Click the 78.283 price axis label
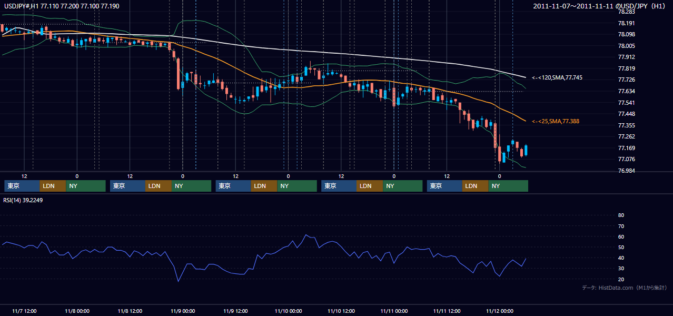The width and height of the screenshot is (673, 316). point(626,12)
